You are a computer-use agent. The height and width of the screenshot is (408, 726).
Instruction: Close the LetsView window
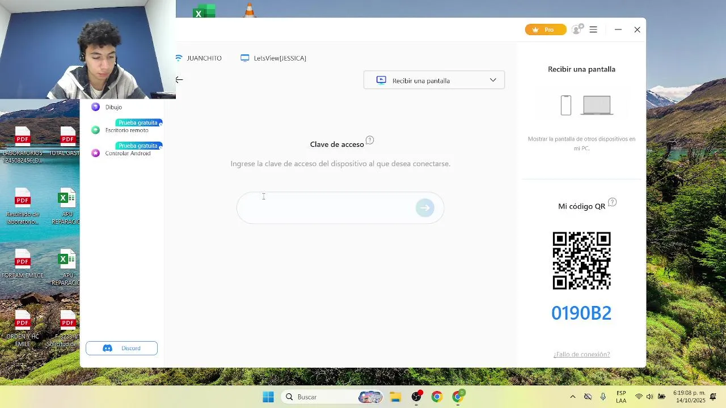tap(638, 29)
